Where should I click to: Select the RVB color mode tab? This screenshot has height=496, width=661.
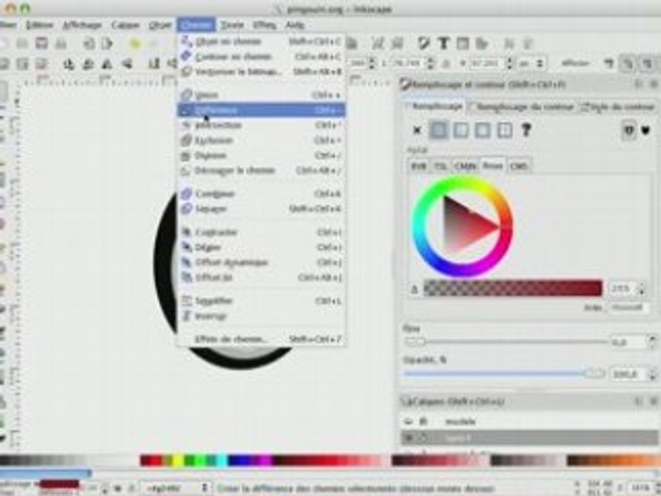point(418,166)
